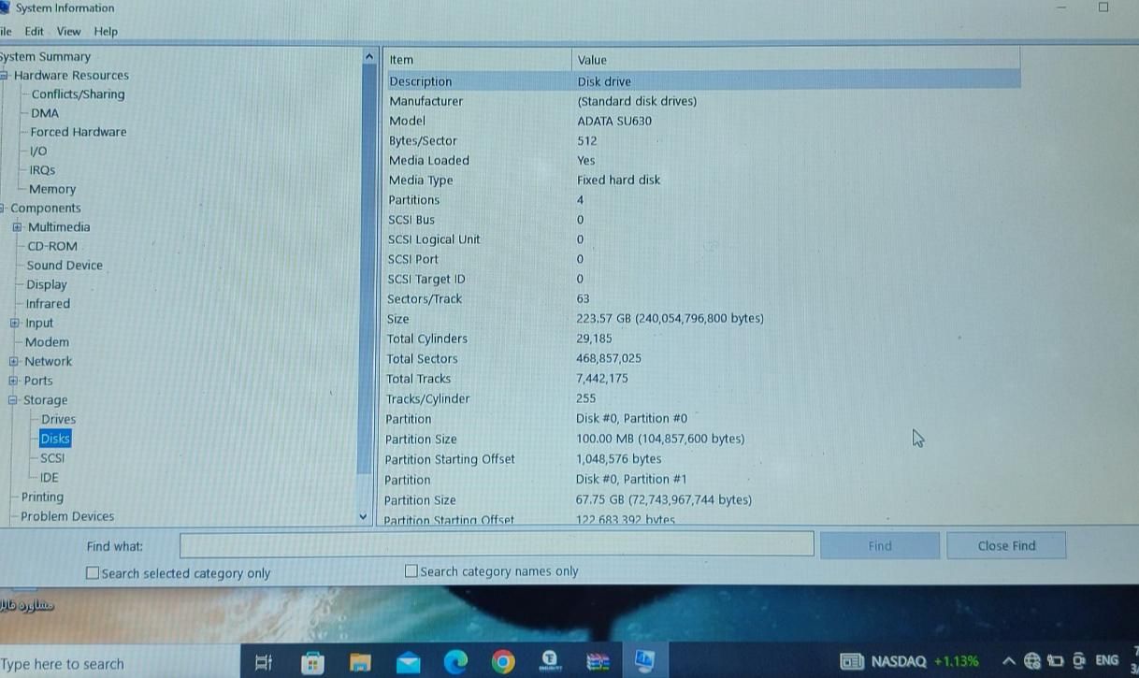Viewport: 1139px width, 678px height.
Task: Focus the Find what text field
Action: coord(497,544)
